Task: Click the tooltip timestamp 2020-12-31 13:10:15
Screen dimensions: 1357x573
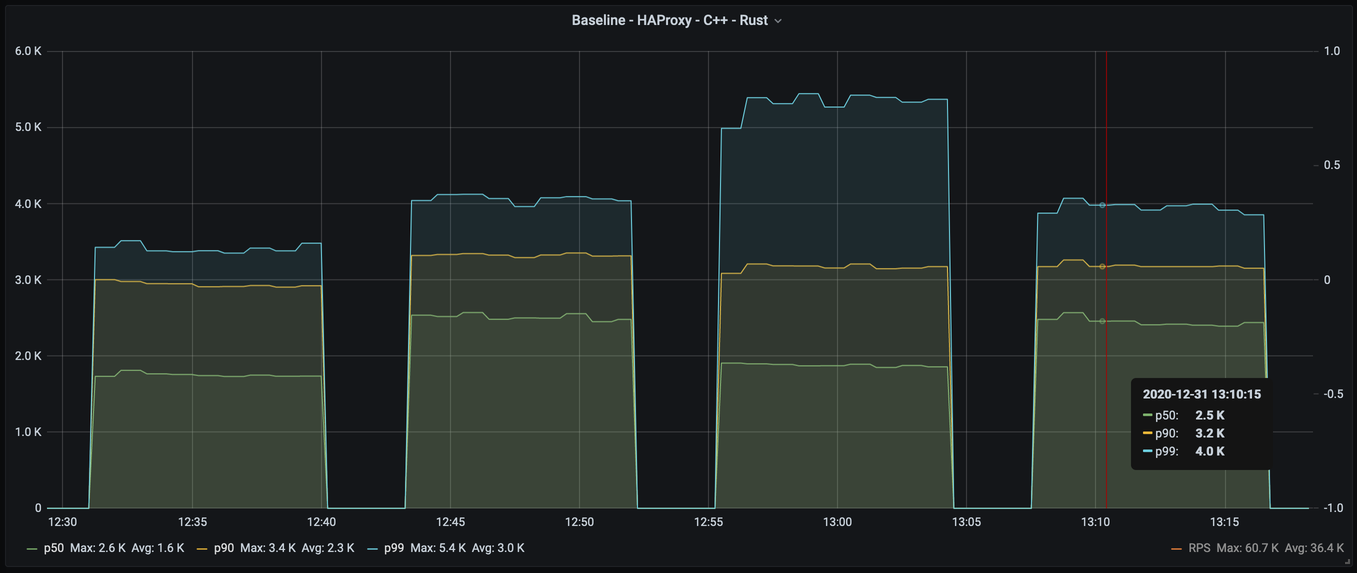Action: click(1201, 394)
